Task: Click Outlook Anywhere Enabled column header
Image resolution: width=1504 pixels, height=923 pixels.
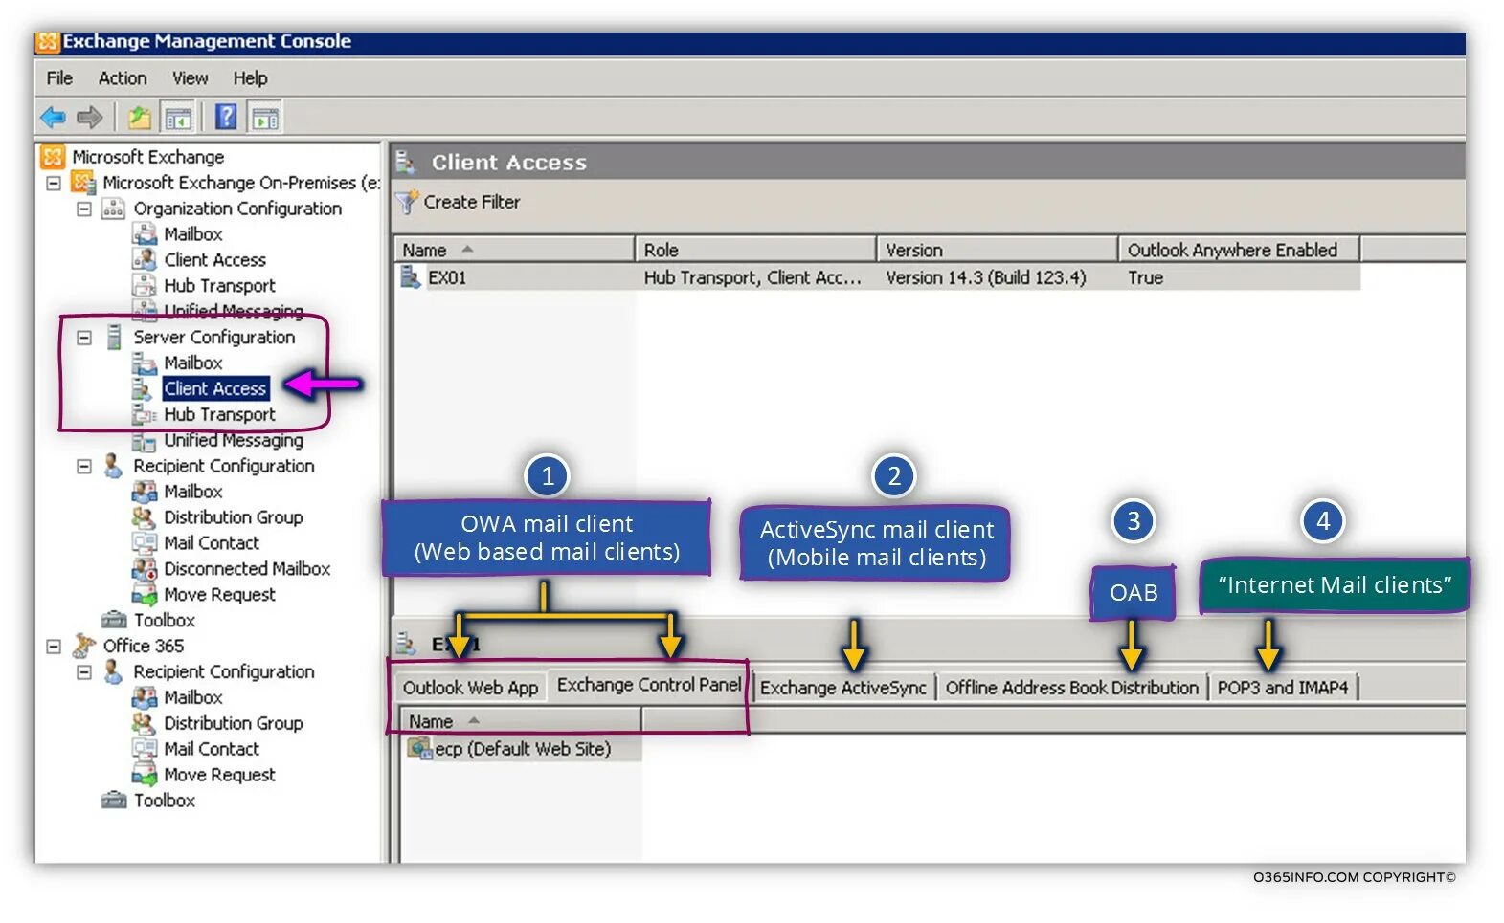Action: coord(1240,250)
